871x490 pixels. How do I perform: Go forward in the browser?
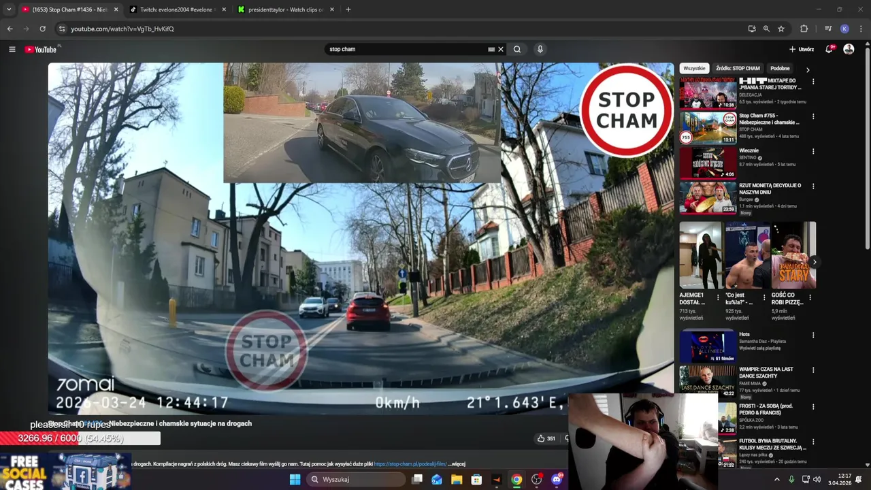26,29
